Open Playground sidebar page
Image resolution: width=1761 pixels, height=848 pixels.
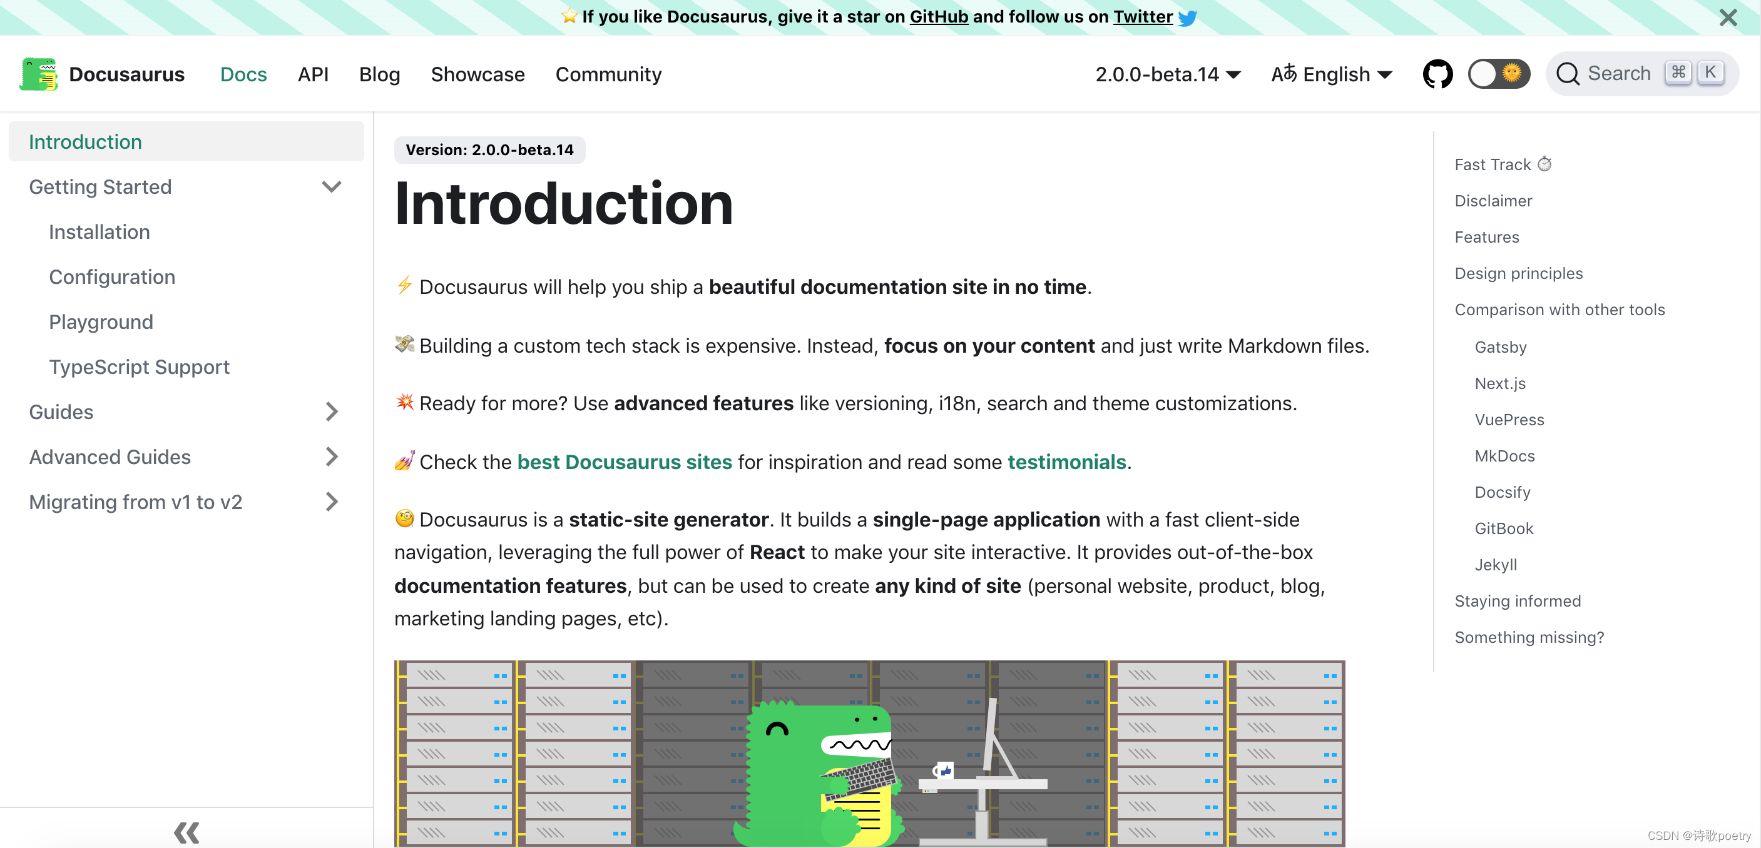click(x=101, y=322)
